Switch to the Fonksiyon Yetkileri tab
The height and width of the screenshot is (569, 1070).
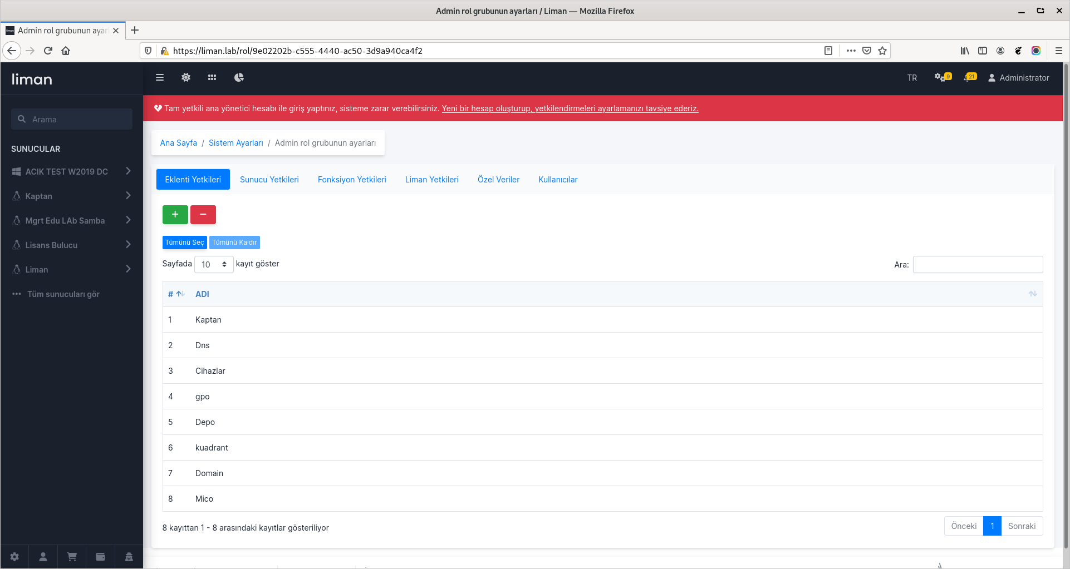tap(352, 179)
